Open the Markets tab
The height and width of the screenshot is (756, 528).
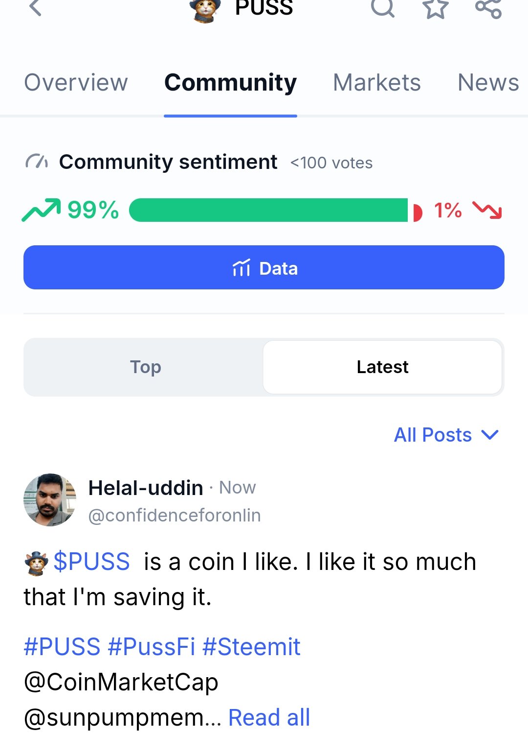pyautogui.click(x=377, y=82)
